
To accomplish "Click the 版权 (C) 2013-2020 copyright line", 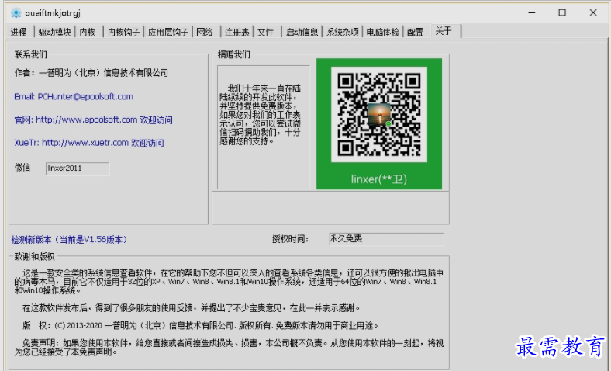I will [x=201, y=325].
